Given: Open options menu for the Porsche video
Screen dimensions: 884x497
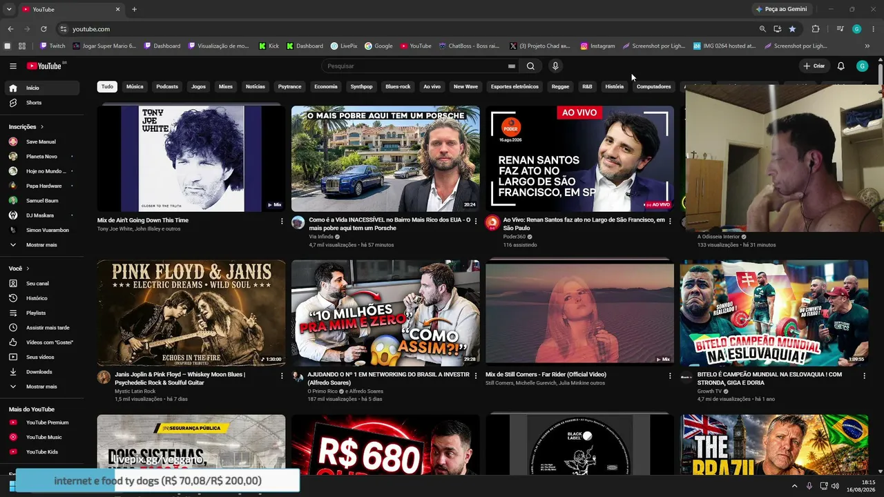Looking at the screenshot, I should 476,222.
